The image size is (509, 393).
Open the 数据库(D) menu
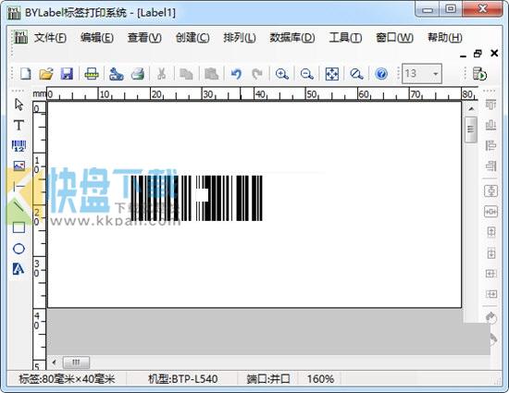point(292,38)
